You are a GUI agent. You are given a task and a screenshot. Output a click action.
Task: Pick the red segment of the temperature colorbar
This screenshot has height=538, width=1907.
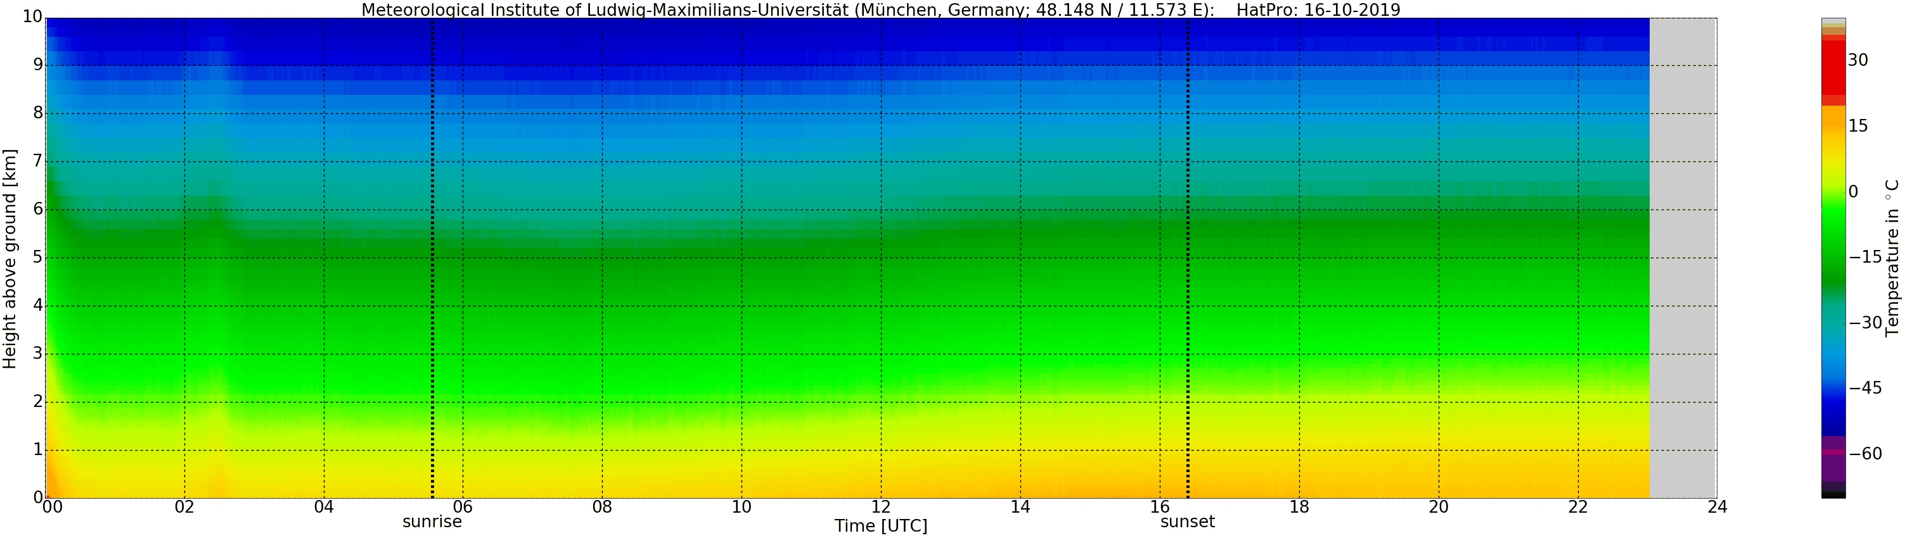coord(1833,68)
